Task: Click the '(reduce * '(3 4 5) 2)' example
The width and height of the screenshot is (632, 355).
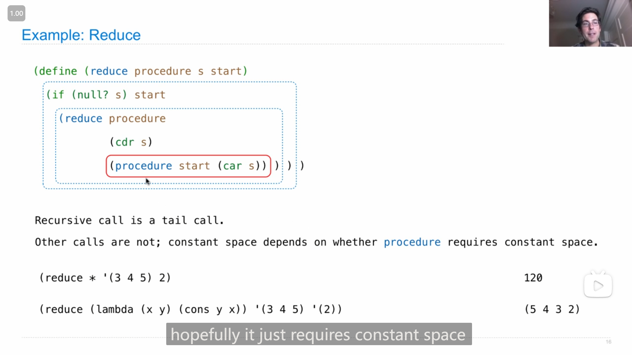Action: point(105,278)
